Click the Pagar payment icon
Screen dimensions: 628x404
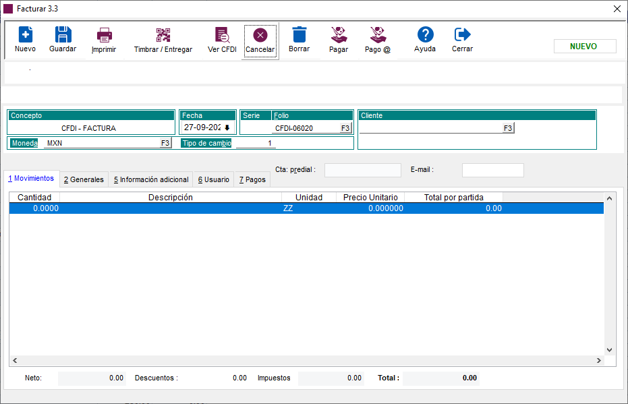[x=339, y=35]
